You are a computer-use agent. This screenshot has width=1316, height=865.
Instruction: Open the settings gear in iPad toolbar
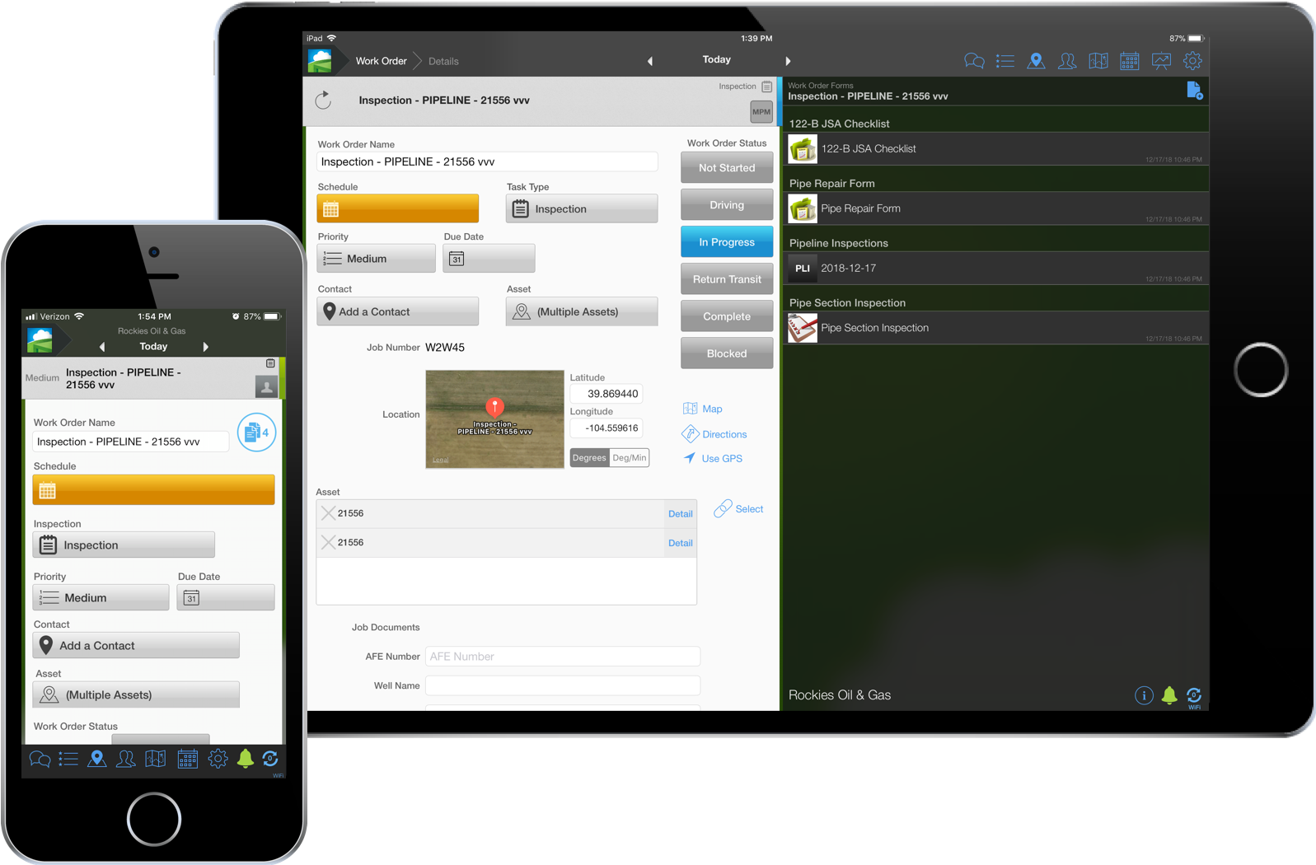pyautogui.click(x=1192, y=61)
